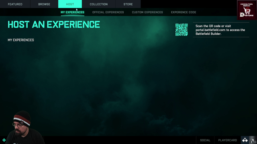The image size is (257, 144).
Task: Click the player status icon in bottom-right corner
Action: tap(253, 140)
